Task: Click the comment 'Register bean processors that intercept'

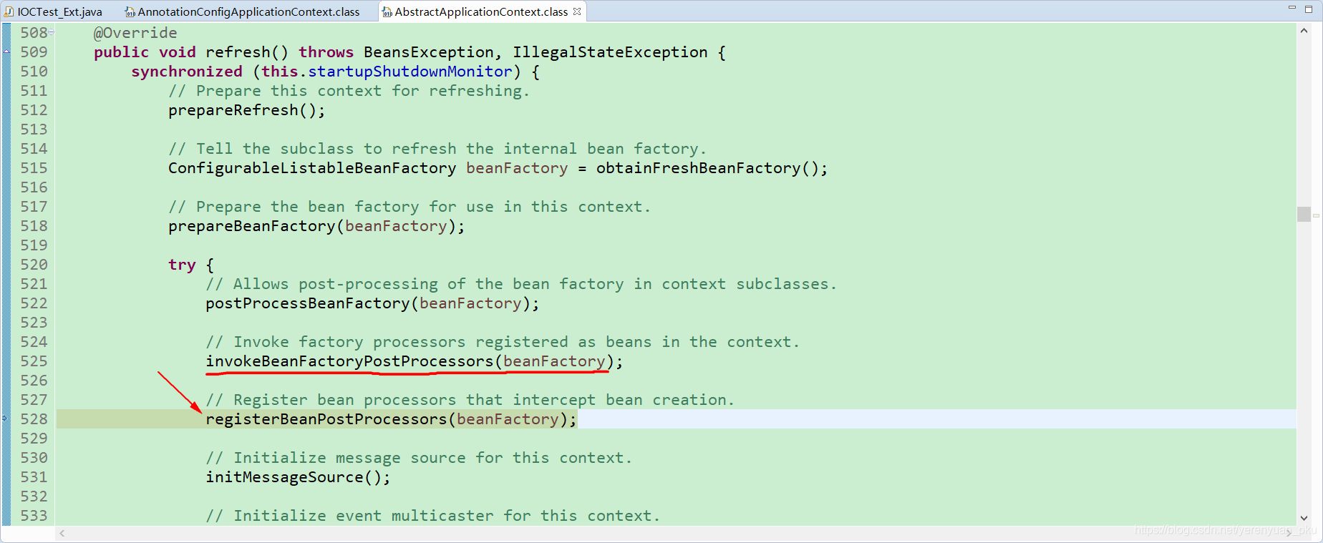Action: (470, 400)
